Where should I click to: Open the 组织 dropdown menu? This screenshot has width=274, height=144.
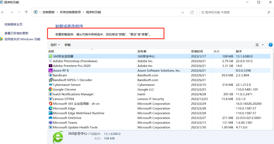55,45
